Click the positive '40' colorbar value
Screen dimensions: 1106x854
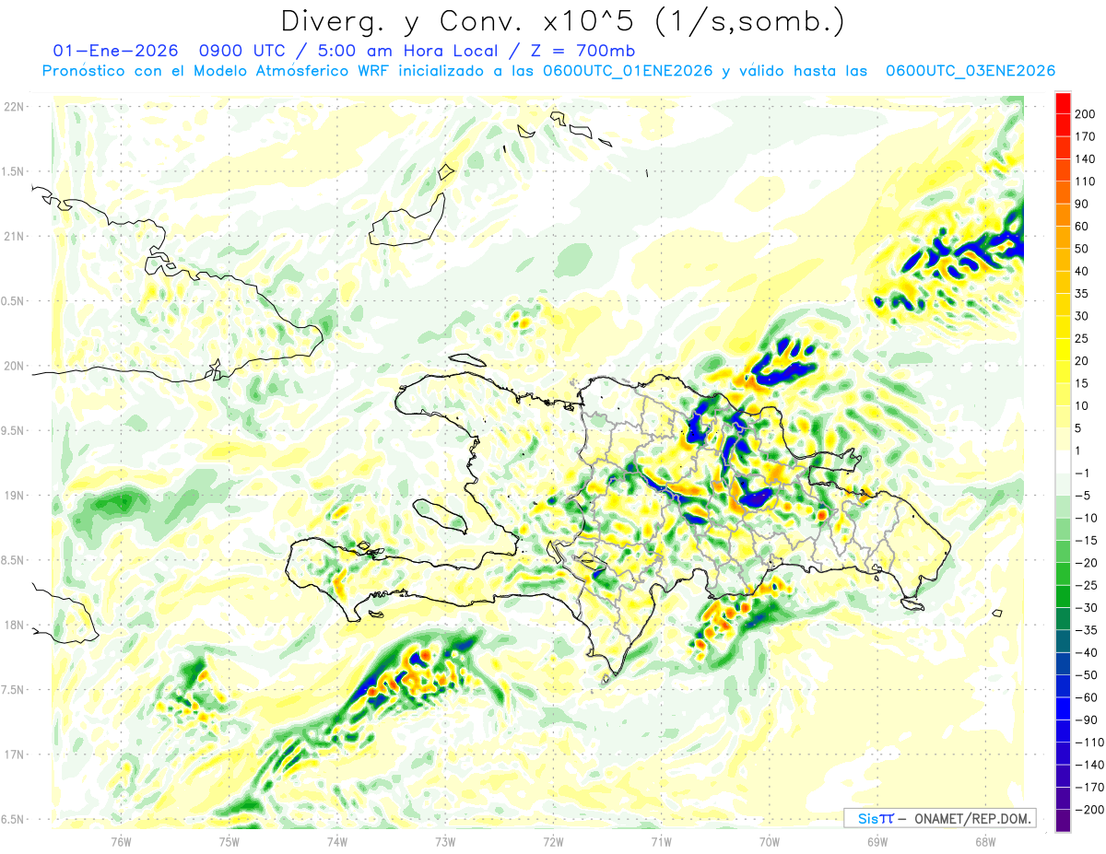pos(1083,272)
